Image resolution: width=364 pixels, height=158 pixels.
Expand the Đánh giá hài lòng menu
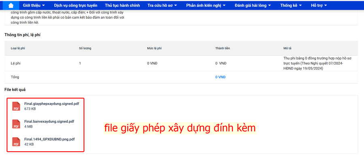click(253, 5)
